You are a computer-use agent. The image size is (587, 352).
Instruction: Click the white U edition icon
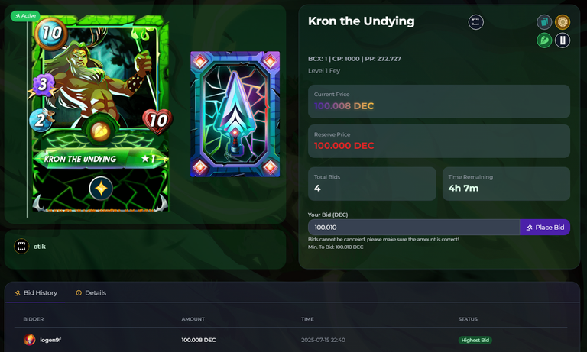[x=563, y=40]
